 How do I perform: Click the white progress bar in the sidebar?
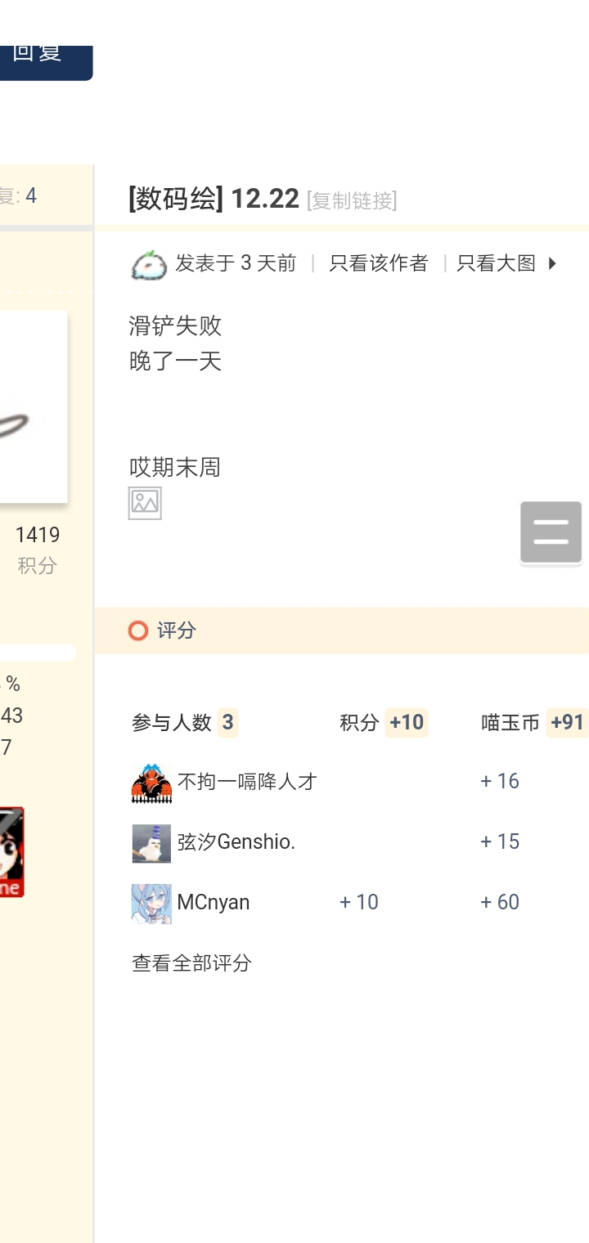coord(38,653)
